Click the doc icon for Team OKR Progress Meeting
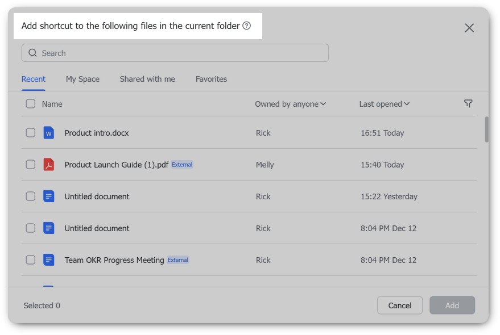 pyautogui.click(x=49, y=260)
